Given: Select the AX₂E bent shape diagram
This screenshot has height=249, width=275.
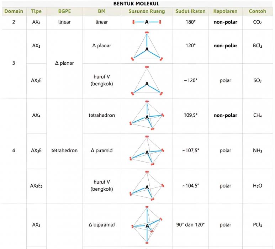Looking at the screenshot, I should [x=147, y=81].
